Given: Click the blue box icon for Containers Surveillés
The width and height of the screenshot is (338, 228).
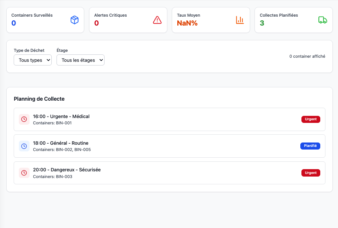Looking at the screenshot, I should [75, 20].
